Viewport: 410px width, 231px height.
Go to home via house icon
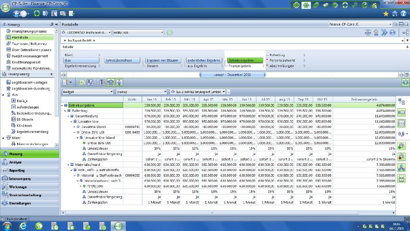coord(395,14)
